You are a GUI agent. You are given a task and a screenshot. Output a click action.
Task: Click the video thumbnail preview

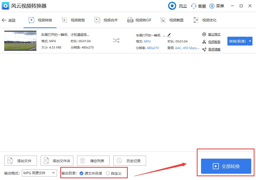(x=20, y=40)
